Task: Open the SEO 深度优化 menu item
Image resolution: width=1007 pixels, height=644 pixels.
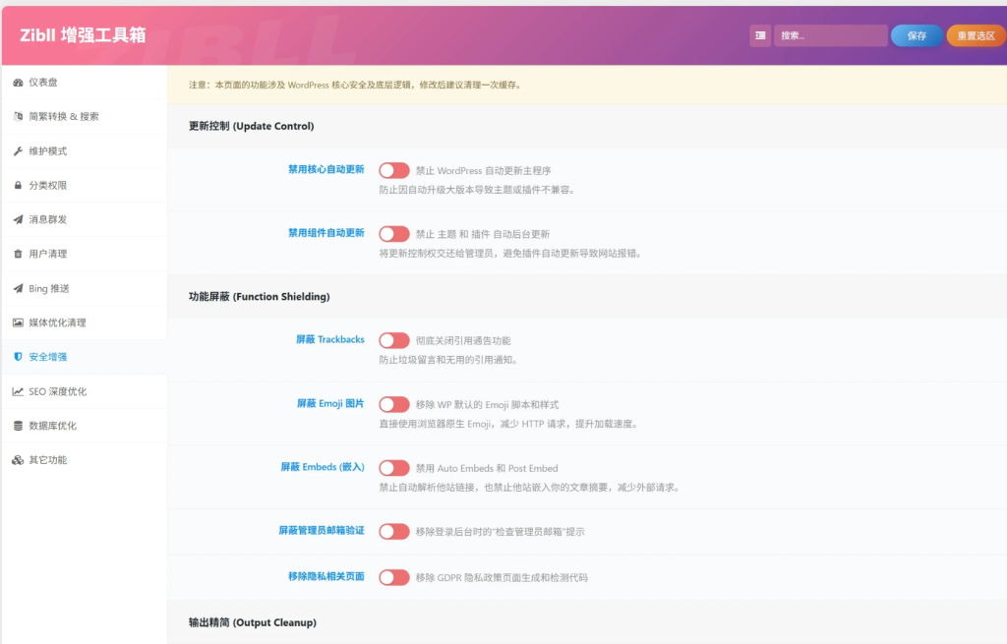Action: click(x=85, y=391)
